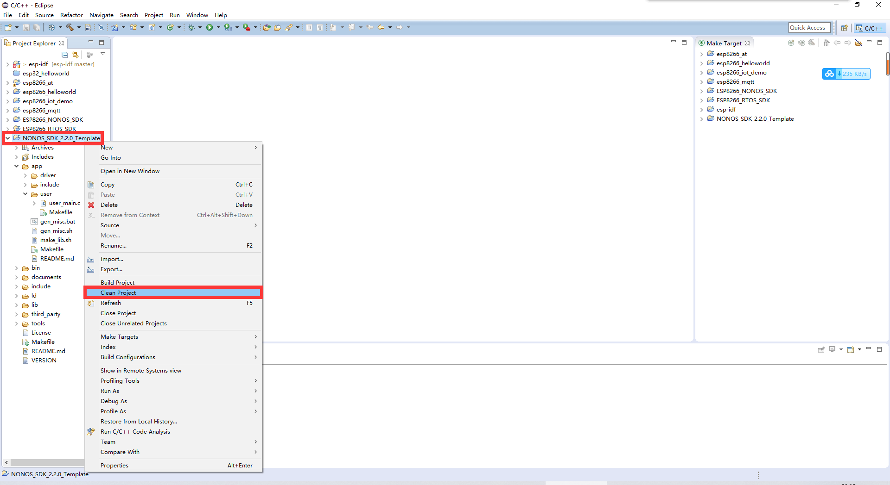Click the Back navigation arrow in main toolbar

point(381,27)
